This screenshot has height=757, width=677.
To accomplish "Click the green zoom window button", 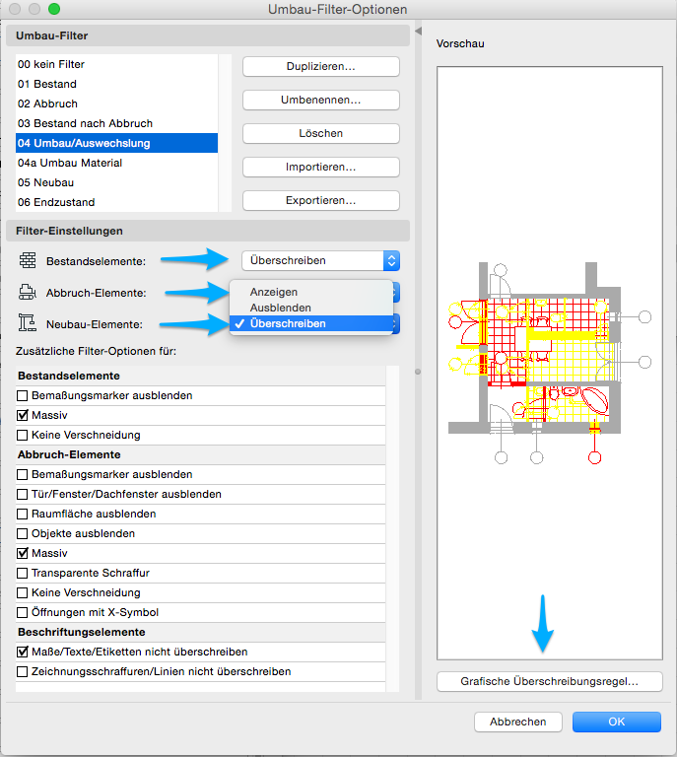I will click(x=54, y=9).
